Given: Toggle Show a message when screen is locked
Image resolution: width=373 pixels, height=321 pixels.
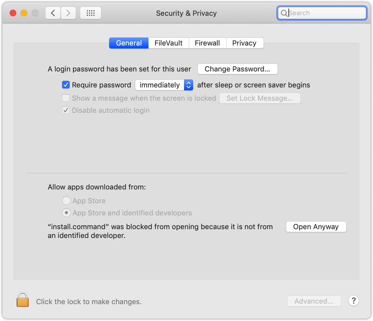Looking at the screenshot, I should coord(66,98).
